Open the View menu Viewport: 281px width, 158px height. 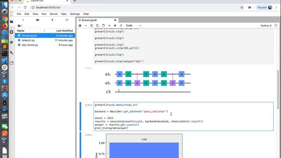[35, 14]
